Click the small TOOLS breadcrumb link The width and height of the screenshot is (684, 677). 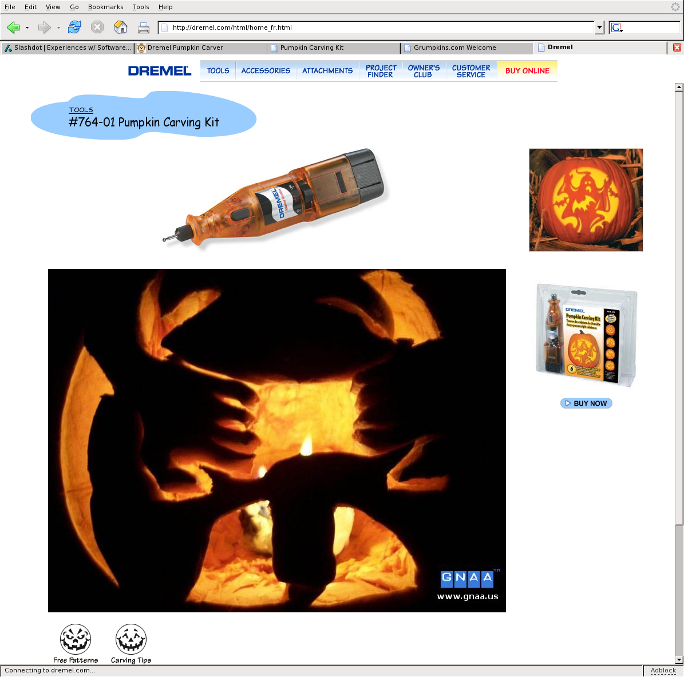81,110
